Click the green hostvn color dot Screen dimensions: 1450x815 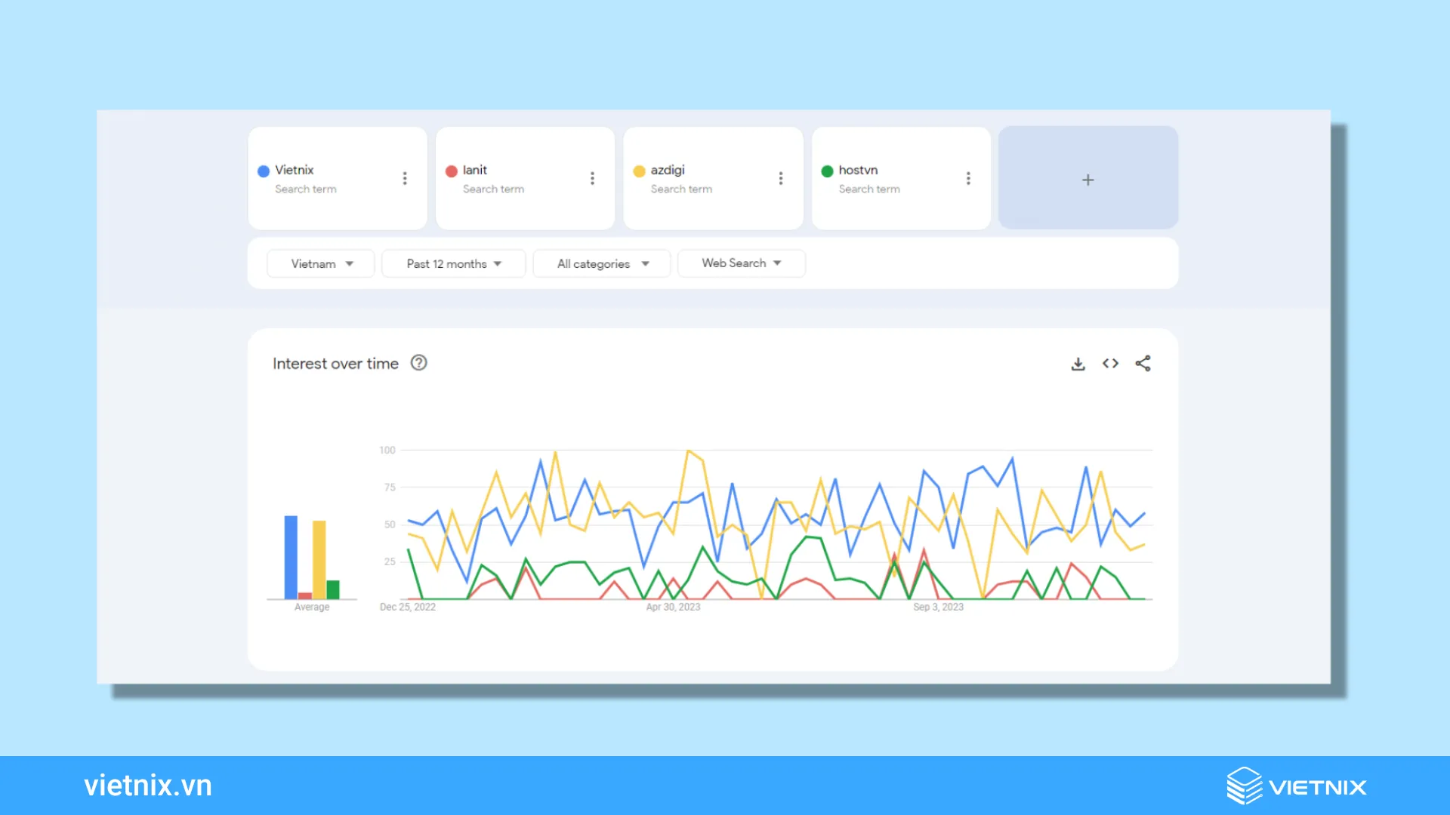coord(827,171)
